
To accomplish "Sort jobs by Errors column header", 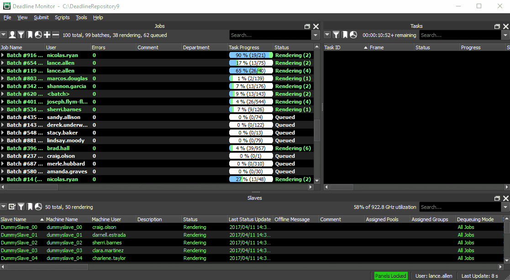I will (114, 47).
